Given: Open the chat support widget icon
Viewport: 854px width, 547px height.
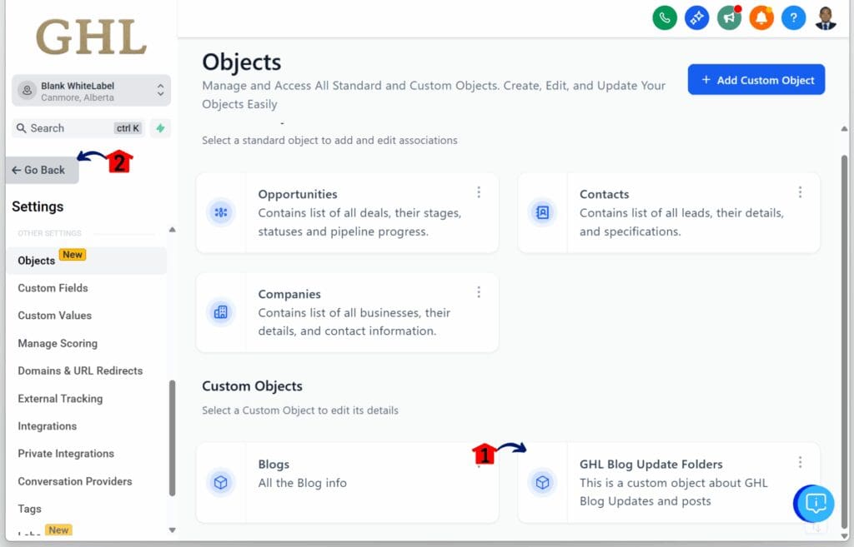Looking at the screenshot, I should [x=816, y=503].
